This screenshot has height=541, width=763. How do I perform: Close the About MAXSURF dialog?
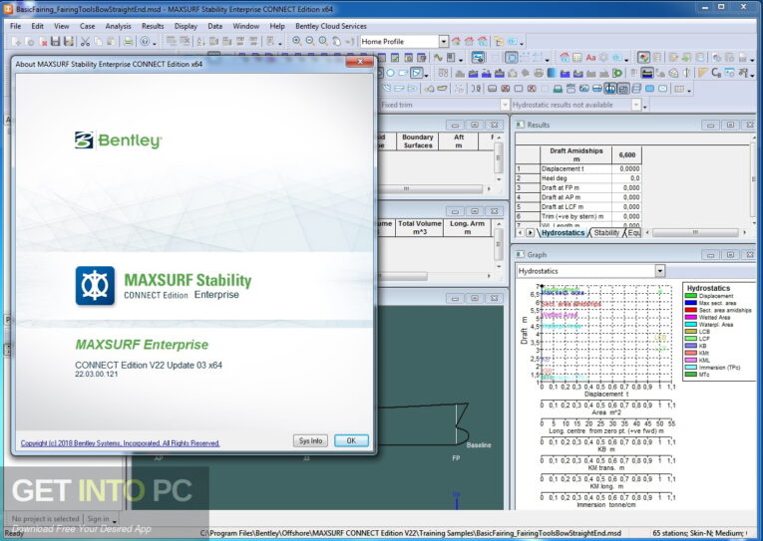[x=360, y=62]
